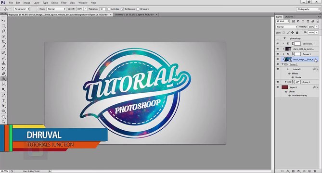Select the Zoom tool

[3, 122]
